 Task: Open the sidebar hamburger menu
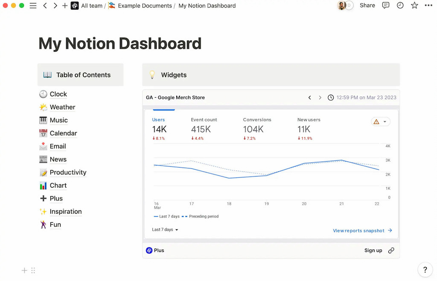pos(33,6)
